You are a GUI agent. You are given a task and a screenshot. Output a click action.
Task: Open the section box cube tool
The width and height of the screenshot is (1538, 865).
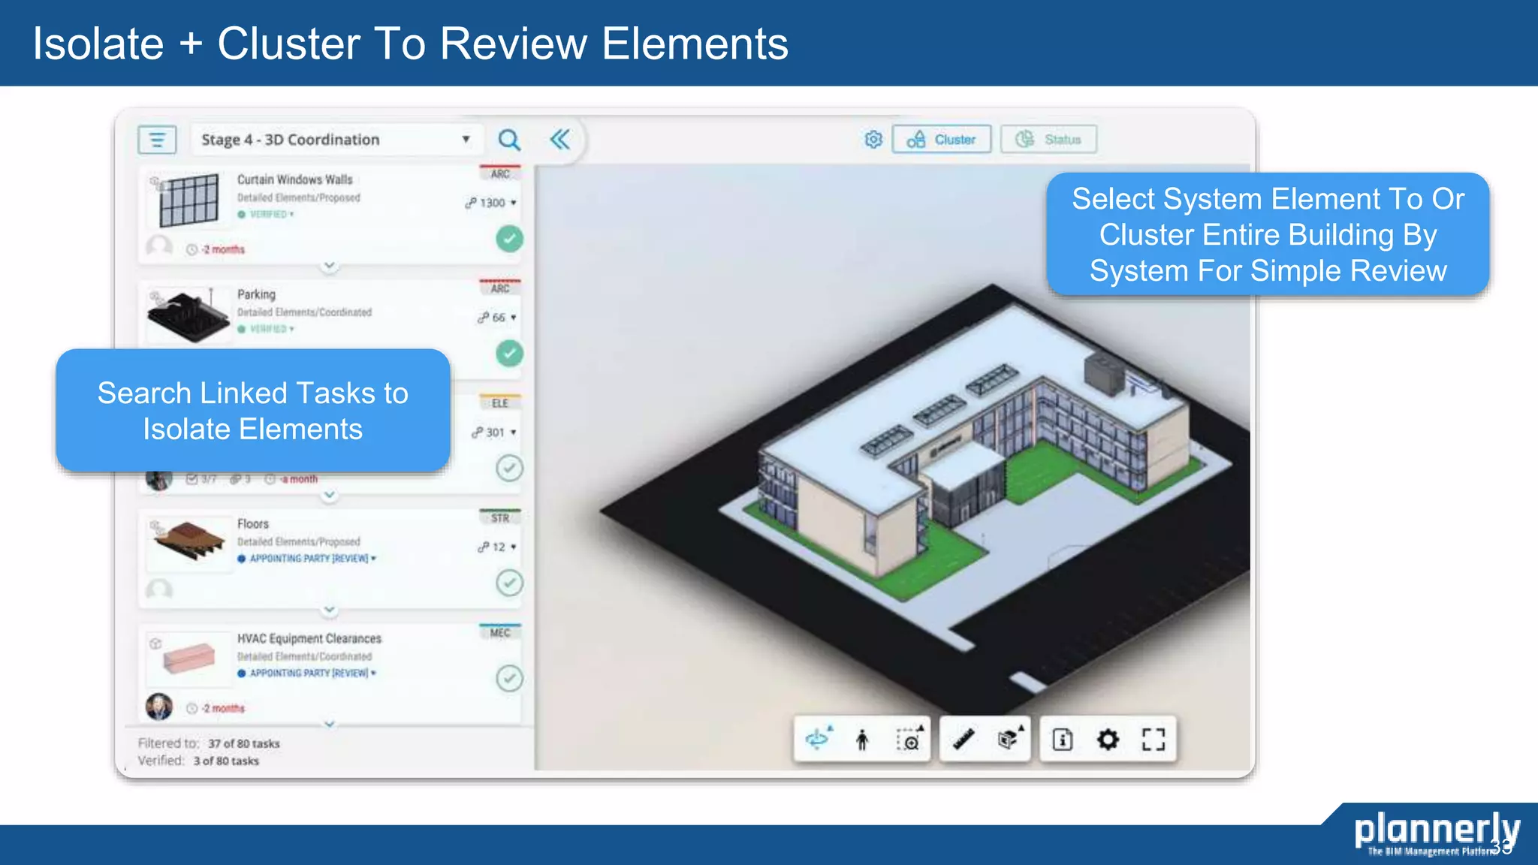tap(1009, 740)
